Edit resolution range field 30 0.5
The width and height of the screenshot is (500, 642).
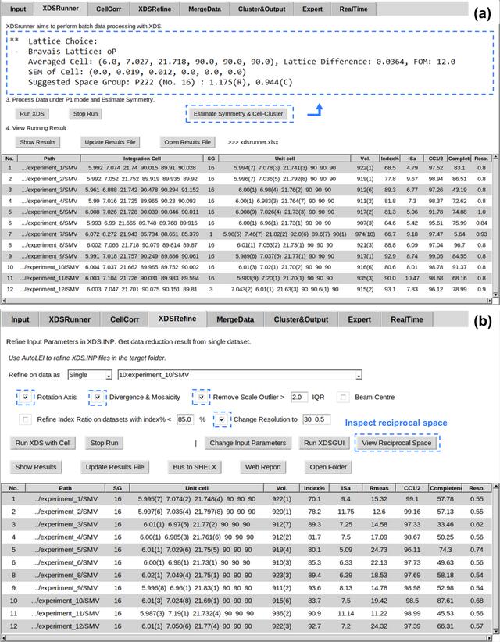316,419
